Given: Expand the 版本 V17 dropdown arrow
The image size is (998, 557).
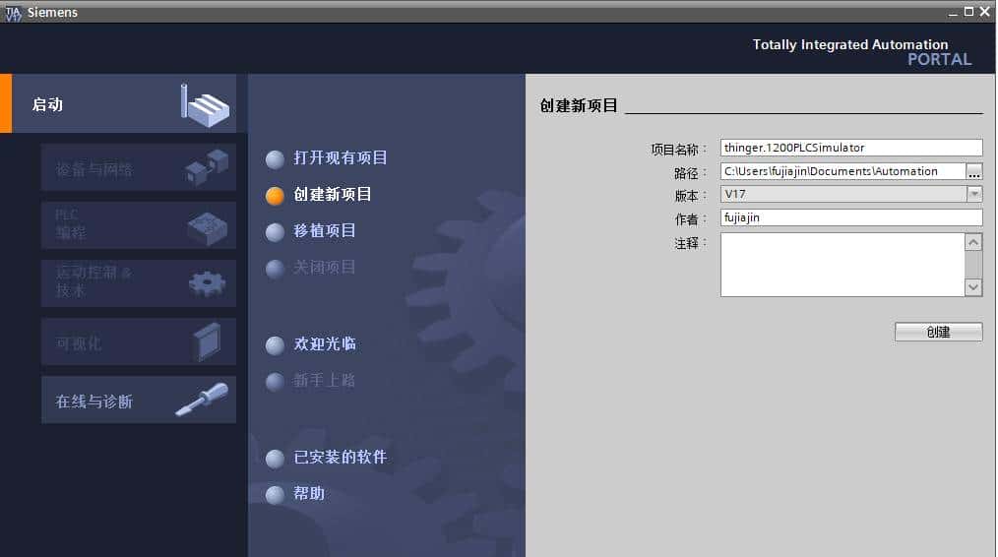Looking at the screenshot, I should point(974,194).
